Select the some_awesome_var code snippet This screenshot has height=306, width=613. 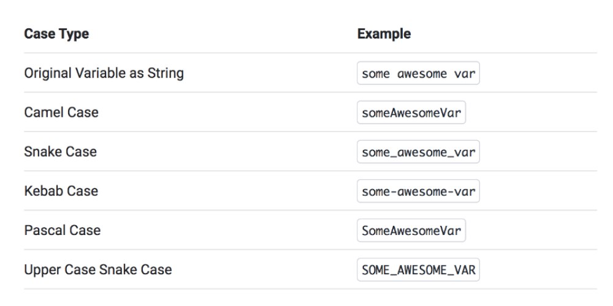[x=418, y=152]
